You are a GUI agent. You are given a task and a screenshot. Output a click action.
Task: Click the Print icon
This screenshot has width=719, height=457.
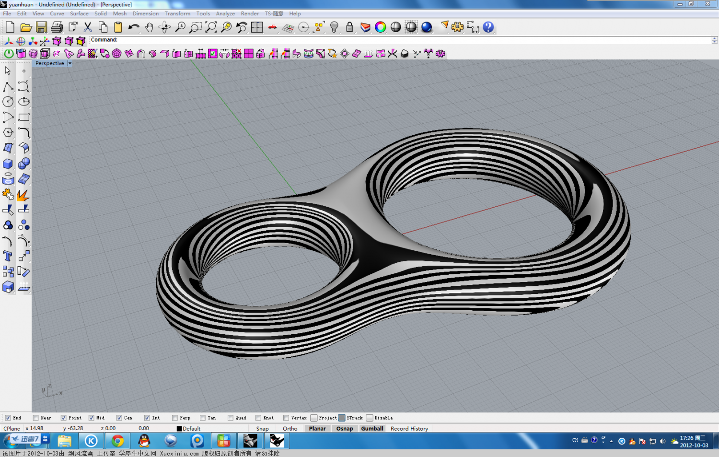(x=57, y=27)
